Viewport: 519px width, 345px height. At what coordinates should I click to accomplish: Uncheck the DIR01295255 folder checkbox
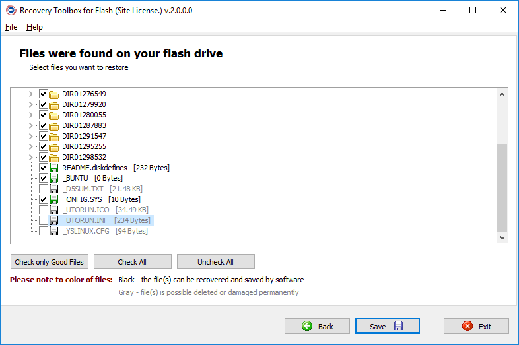tap(44, 146)
